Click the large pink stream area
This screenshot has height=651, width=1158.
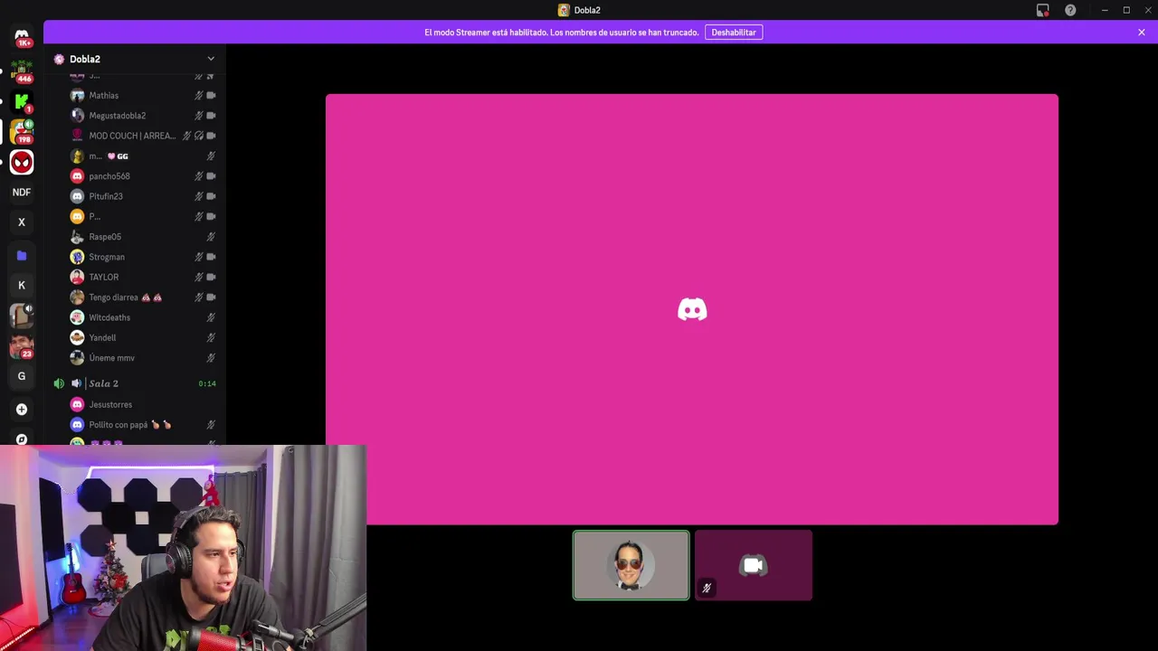tap(692, 309)
